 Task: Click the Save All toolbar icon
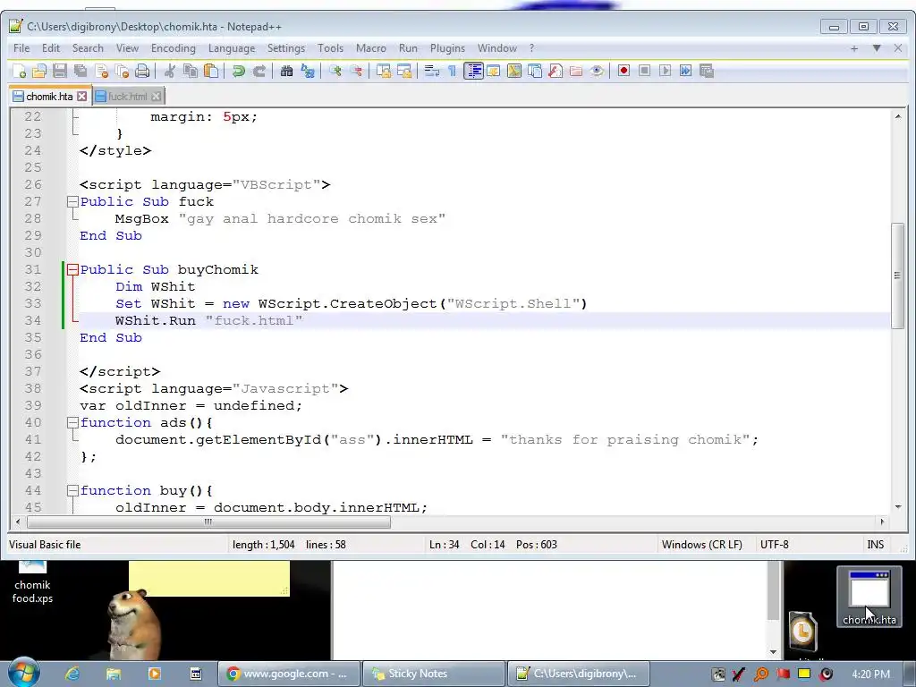click(x=81, y=72)
